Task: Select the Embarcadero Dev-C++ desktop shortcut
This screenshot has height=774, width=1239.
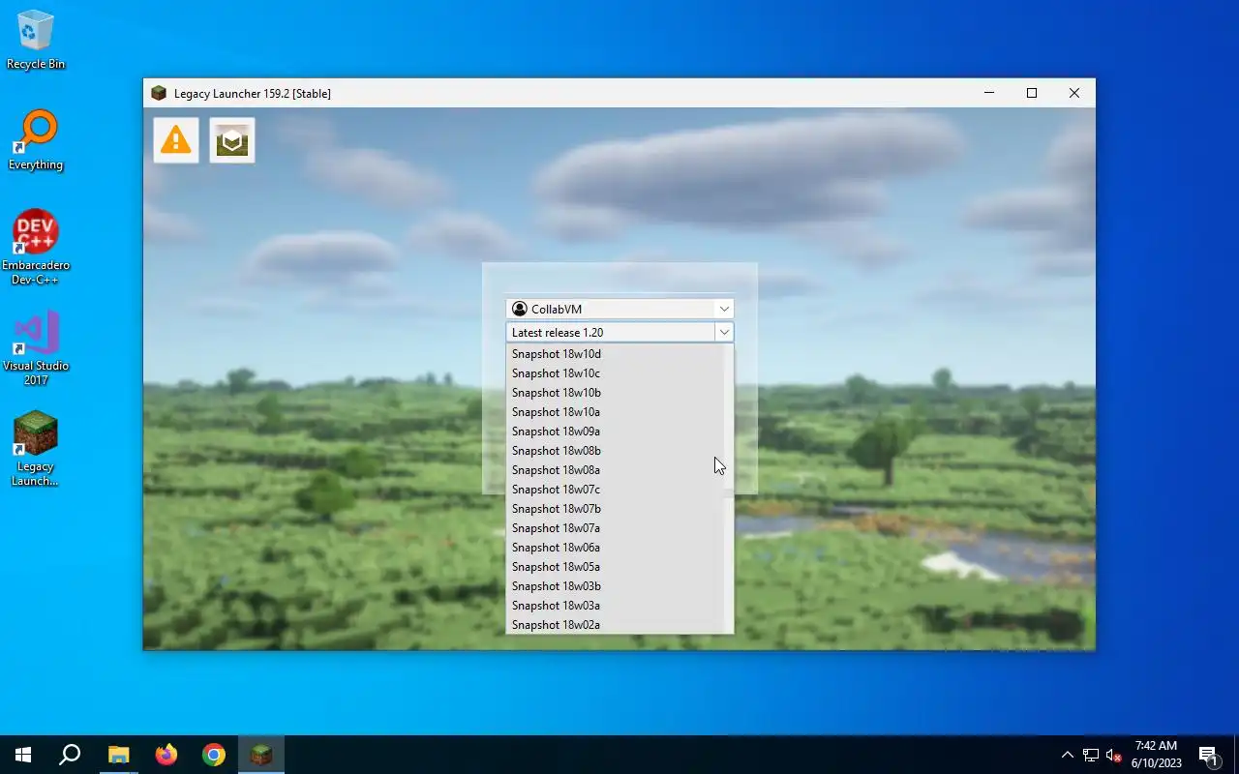Action: [36, 248]
